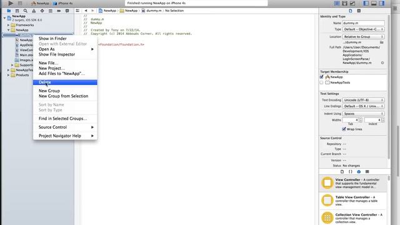Open the Breakpoint navigator tab
Viewport: 400px width, 225px height.
coord(59,11)
